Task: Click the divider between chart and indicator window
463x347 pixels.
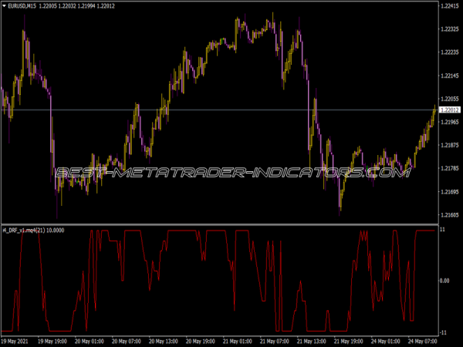Action: click(x=219, y=224)
